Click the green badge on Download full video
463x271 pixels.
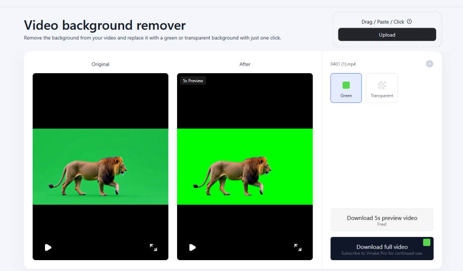pos(426,242)
